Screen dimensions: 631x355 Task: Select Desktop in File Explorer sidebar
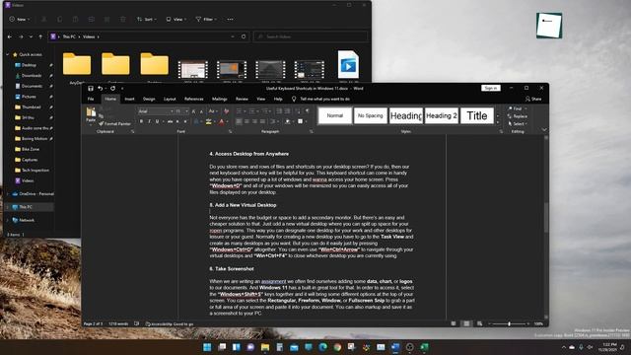coord(29,65)
